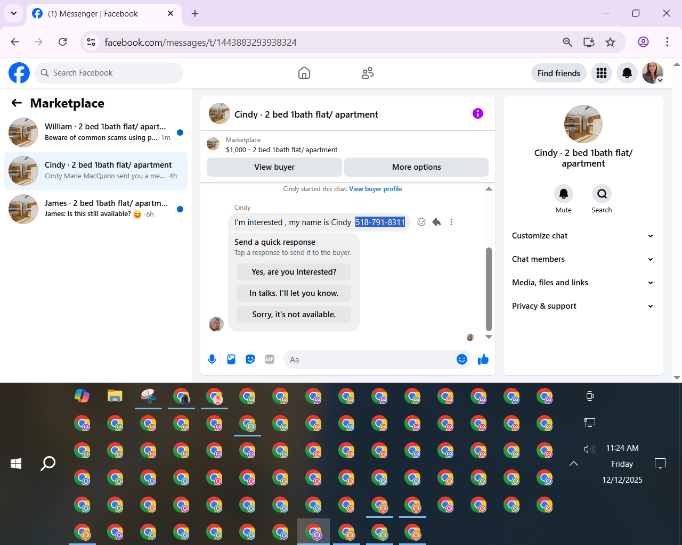The height and width of the screenshot is (545, 682).
Task: Open the Facebook logo home link
Action: point(19,73)
